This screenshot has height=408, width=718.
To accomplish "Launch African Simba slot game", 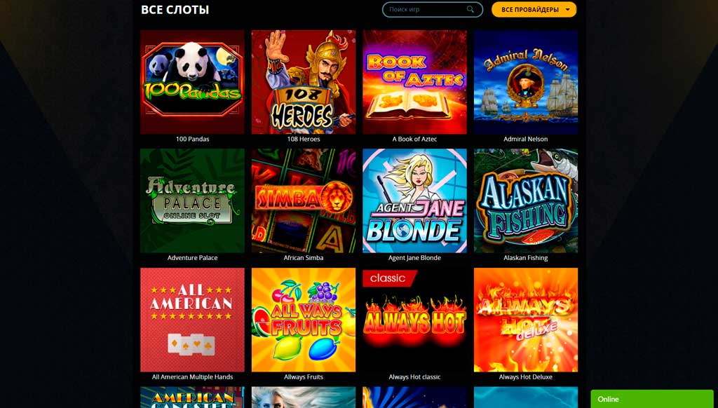I will 304,200.
